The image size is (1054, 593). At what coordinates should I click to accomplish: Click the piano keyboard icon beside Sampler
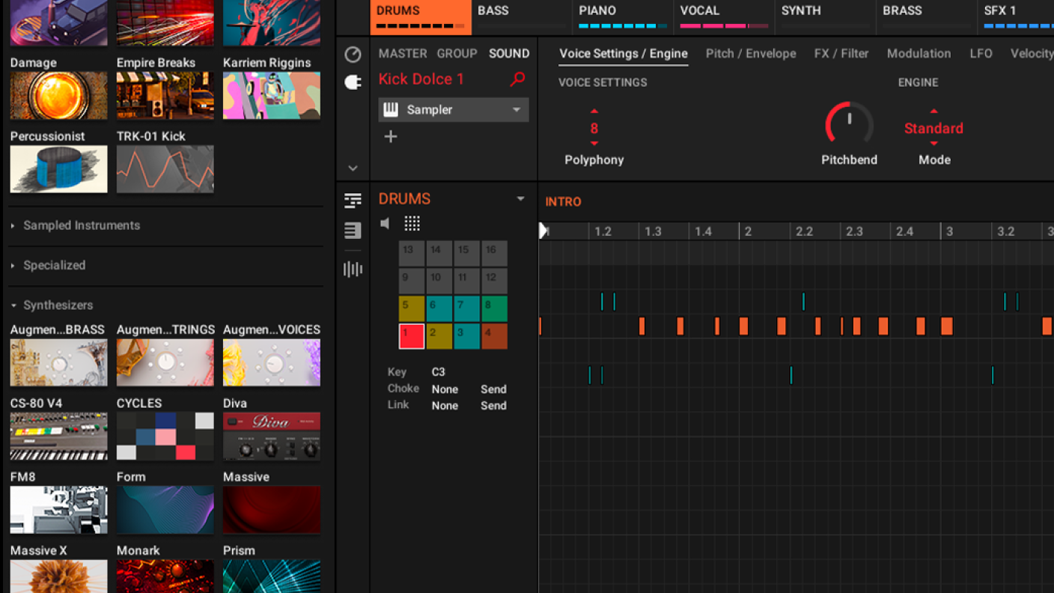391,109
